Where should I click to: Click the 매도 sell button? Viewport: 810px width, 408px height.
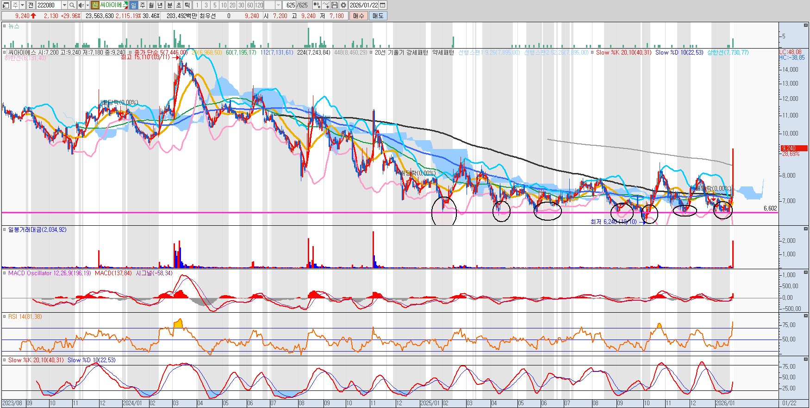pos(378,16)
